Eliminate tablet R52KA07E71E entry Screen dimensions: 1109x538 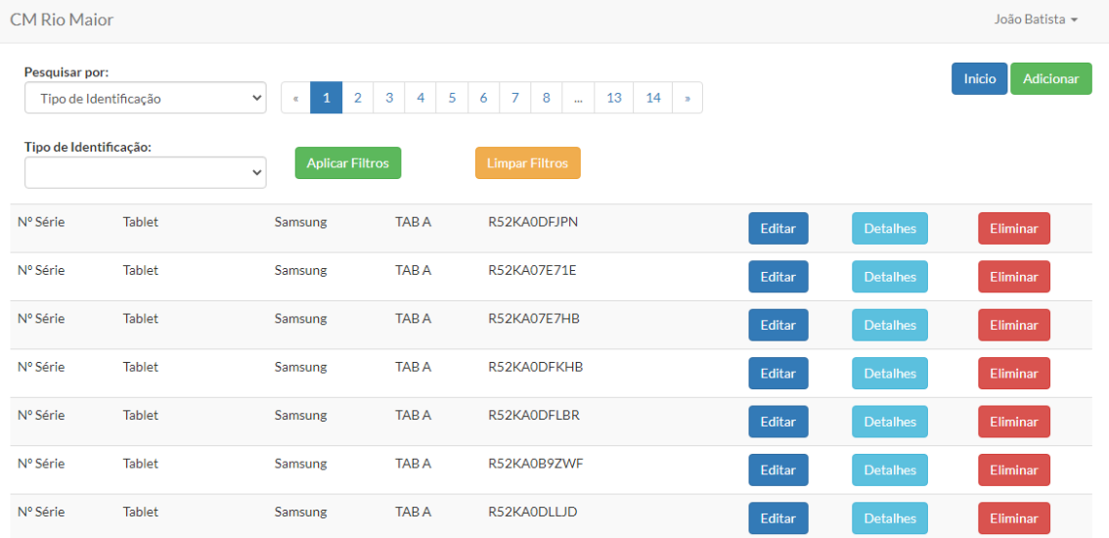point(1013,276)
